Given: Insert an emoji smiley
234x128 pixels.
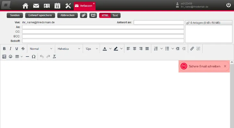Looking at the screenshot, I should click(11, 56).
